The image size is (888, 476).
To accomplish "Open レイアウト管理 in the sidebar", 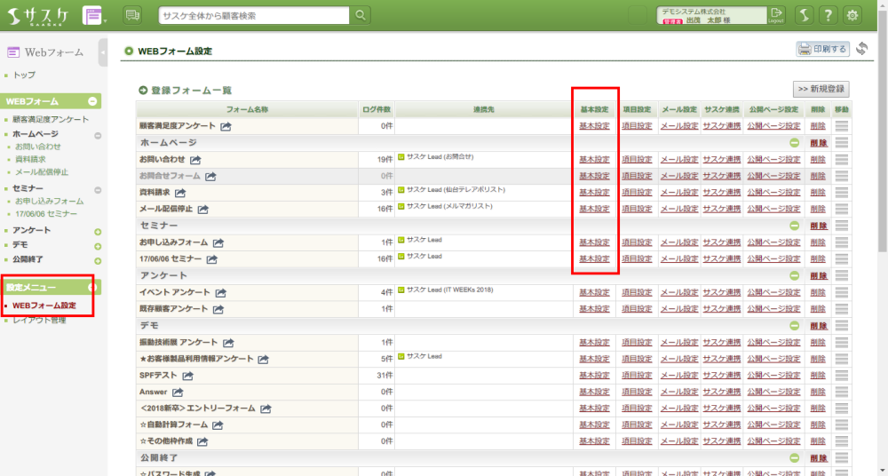I will point(39,320).
